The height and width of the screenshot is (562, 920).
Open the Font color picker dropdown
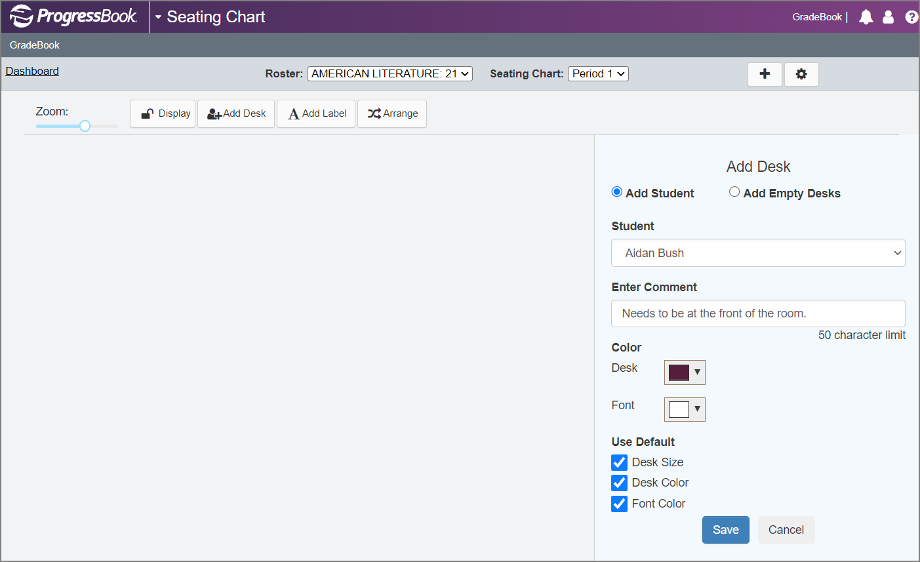click(685, 410)
